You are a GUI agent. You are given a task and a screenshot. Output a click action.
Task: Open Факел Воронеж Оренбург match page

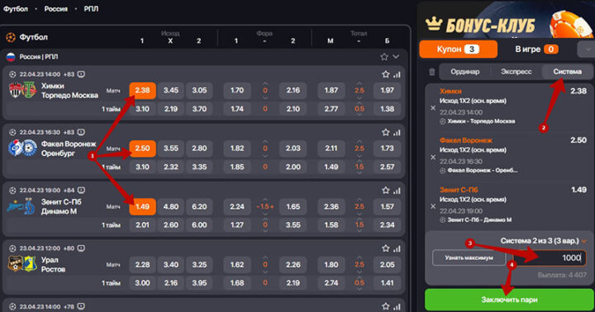[69, 149]
